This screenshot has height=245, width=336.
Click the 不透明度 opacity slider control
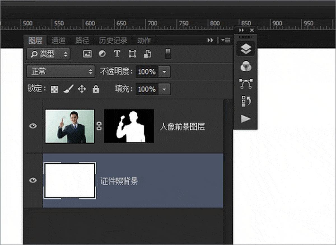point(165,72)
